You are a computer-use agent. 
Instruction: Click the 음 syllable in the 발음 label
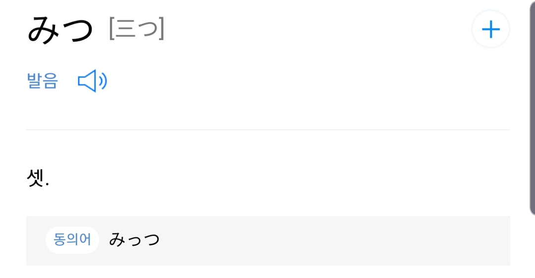(x=50, y=81)
